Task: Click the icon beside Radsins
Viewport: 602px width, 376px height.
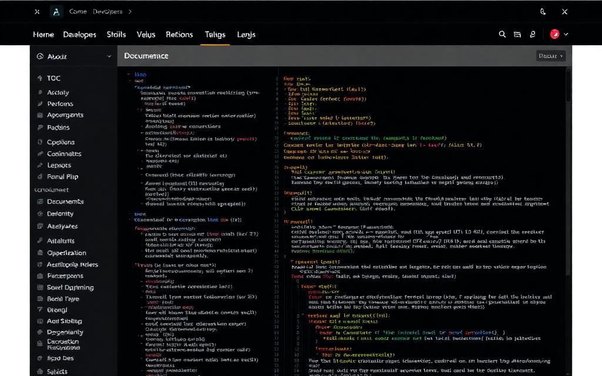Action: tap(40, 127)
